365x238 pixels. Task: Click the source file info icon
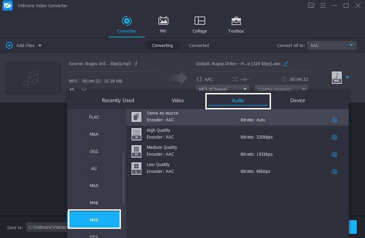coord(136,64)
